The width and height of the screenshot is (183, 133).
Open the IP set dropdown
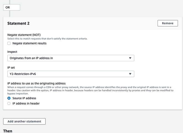71,74
